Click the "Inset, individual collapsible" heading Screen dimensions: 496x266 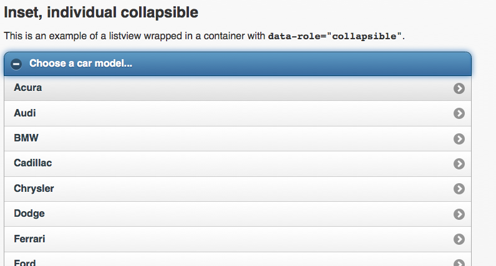(101, 12)
